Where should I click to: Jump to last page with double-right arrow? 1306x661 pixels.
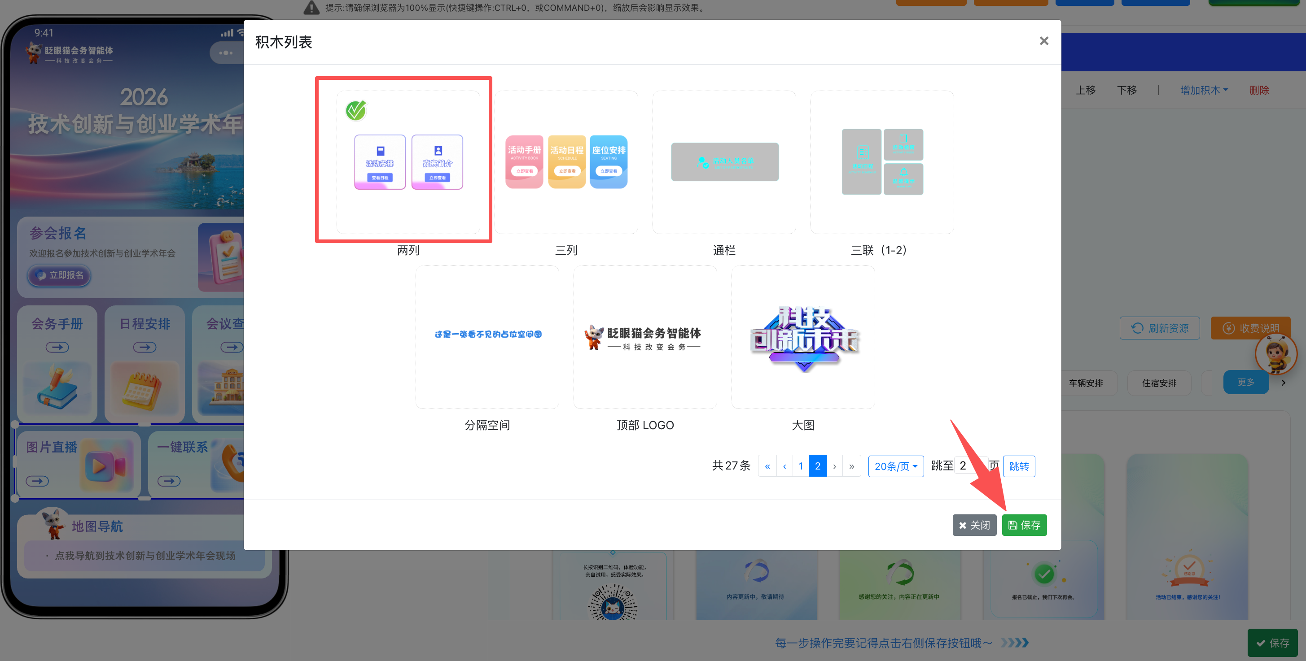[x=852, y=466]
